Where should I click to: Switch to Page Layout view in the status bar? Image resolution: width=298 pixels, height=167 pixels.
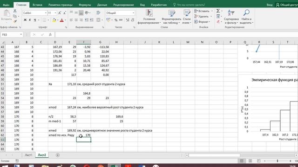[x=251, y=161]
